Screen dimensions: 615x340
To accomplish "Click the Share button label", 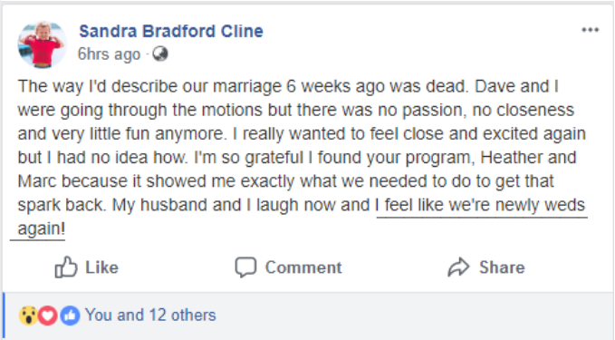I will pyautogui.click(x=502, y=267).
